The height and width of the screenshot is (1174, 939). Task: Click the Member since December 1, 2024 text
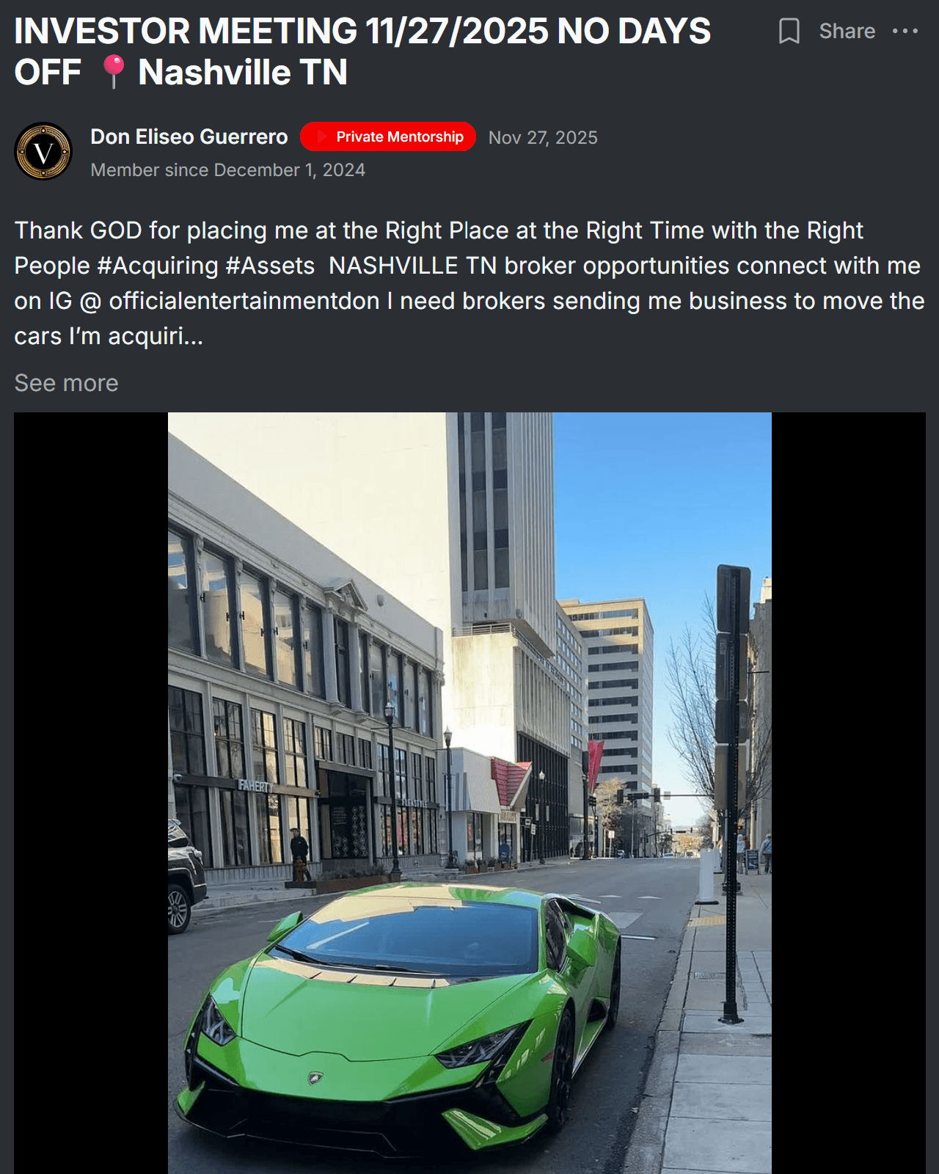(227, 170)
